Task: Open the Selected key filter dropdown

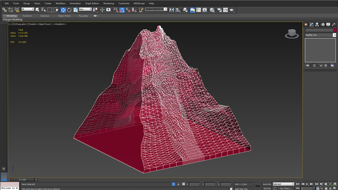Action: [x=283, y=184]
